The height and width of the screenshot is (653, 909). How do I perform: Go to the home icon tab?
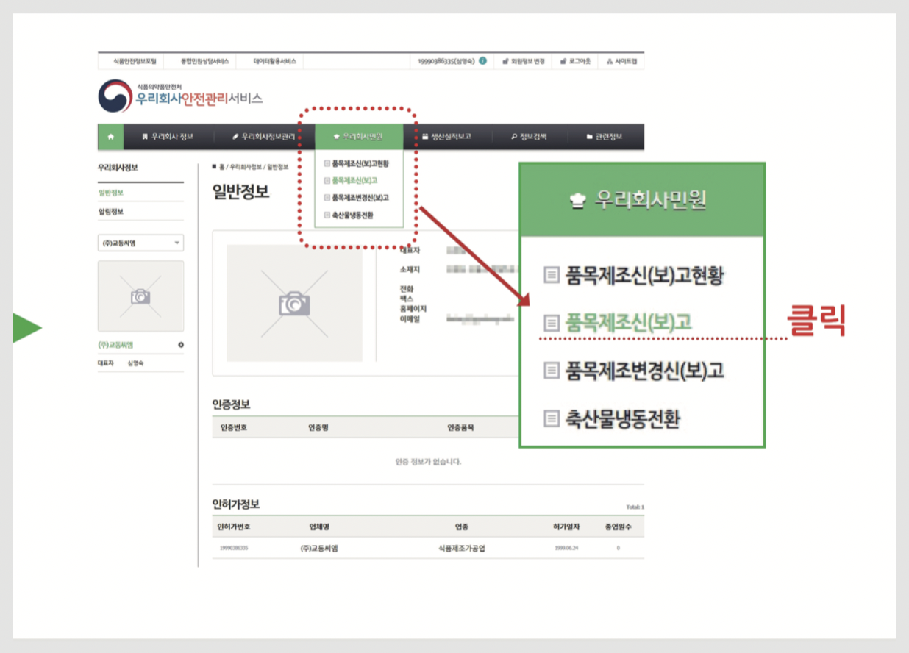pyautogui.click(x=110, y=137)
